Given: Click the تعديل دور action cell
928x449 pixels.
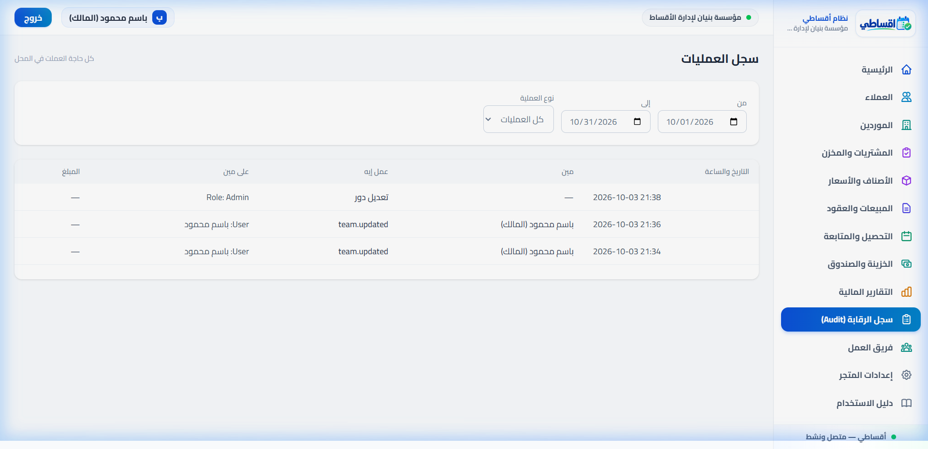Looking at the screenshot, I should click(x=371, y=197).
